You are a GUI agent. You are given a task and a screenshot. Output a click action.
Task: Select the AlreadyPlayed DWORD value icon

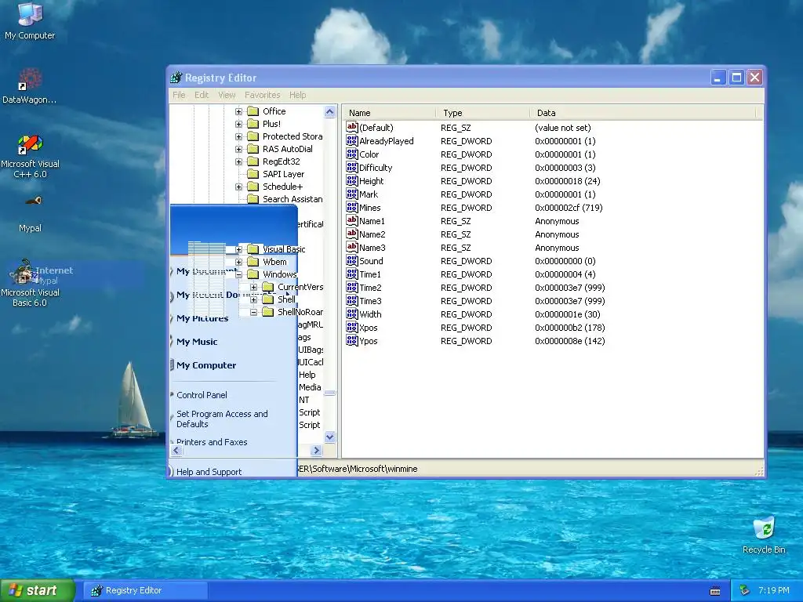(352, 141)
